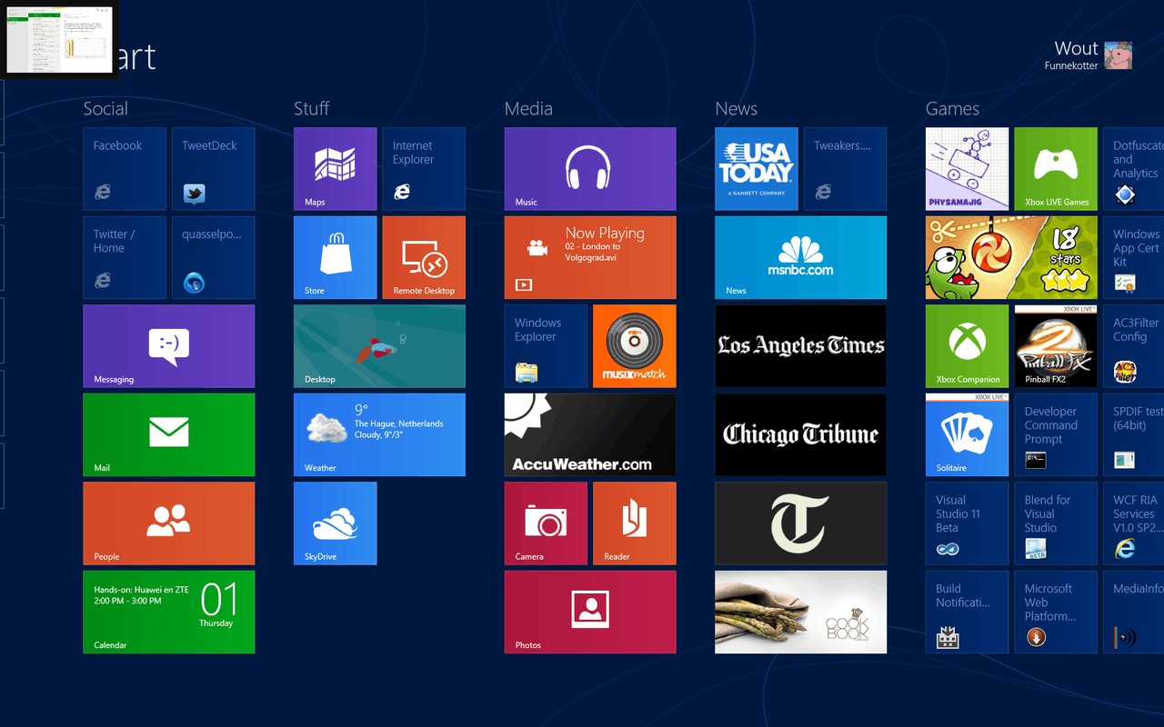
Task: Launch the Maps tile
Action: 336,169
